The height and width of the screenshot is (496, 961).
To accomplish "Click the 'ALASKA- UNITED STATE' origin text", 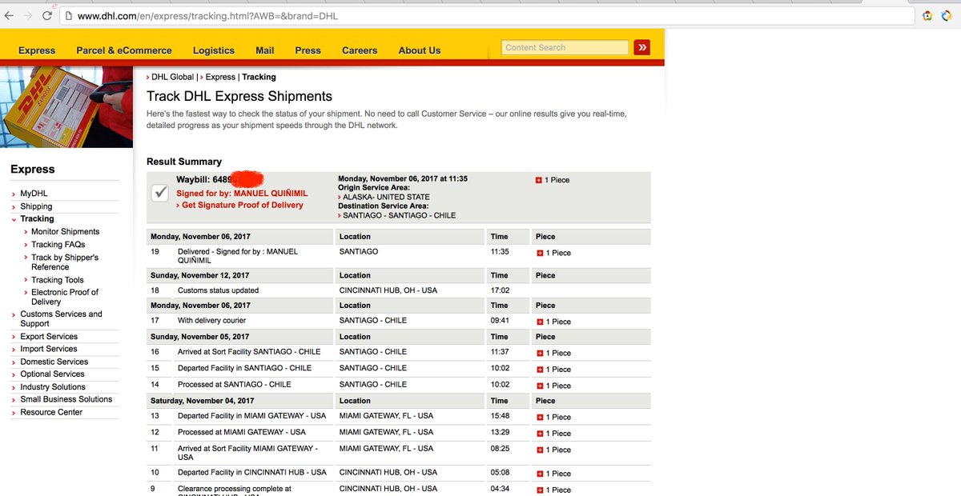I will pyautogui.click(x=386, y=197).
